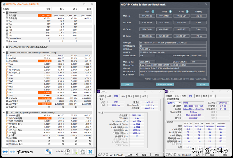Click the 验证 button in left CPU-Z
This screenshot has width=233, height=158.
(144, 155)
